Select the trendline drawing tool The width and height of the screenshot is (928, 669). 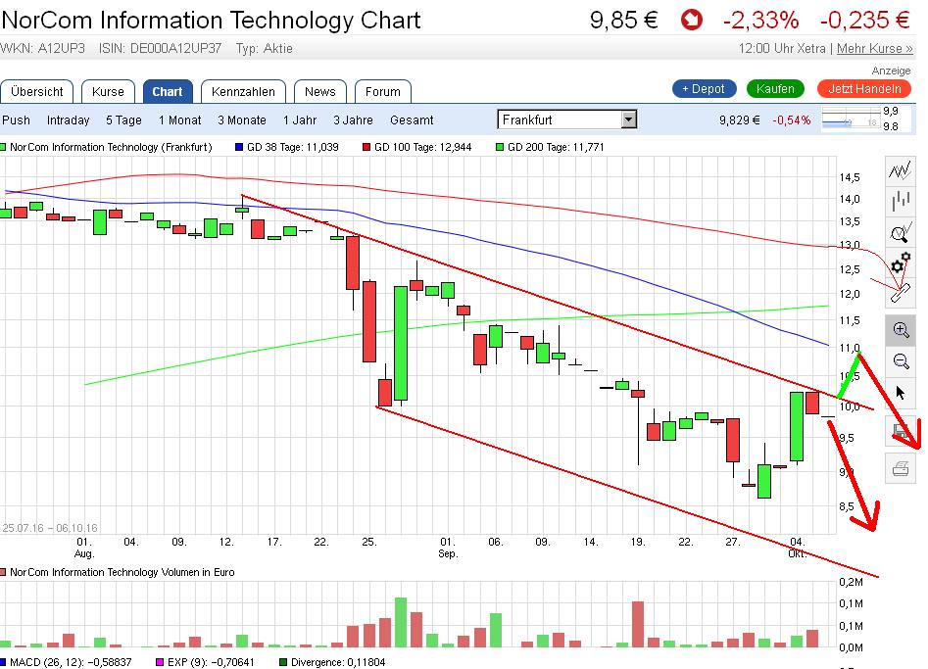point(901,293)
